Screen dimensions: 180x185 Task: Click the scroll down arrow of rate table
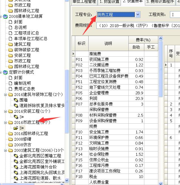(161, 184)
